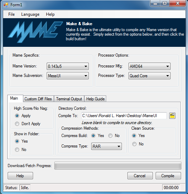Open the Processor Mfg dropdown
This screenshot has width=188, height=194.
click(x=149, y=66)
